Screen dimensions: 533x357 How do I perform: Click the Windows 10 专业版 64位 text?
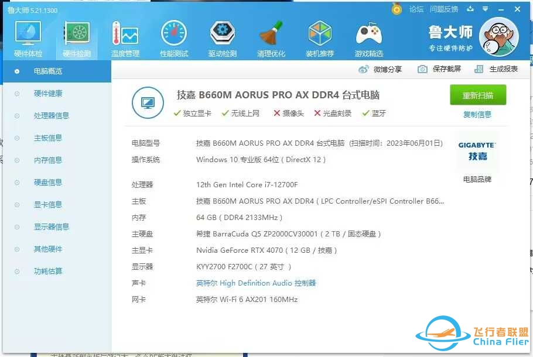tap(261, 160)
